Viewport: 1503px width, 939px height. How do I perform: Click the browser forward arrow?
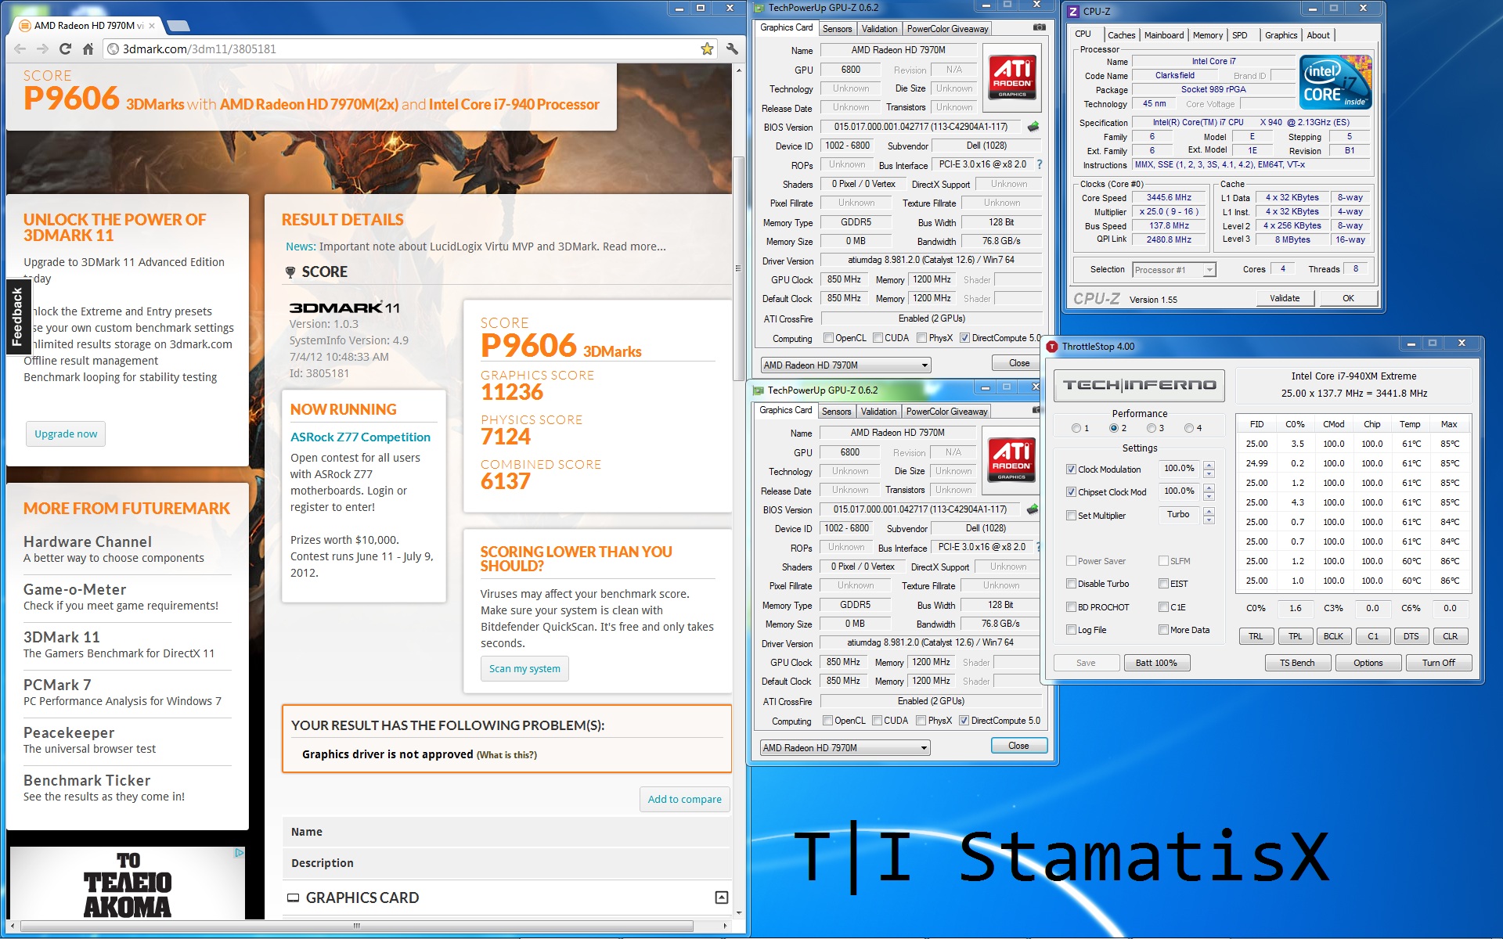click(x=43, y=49)
